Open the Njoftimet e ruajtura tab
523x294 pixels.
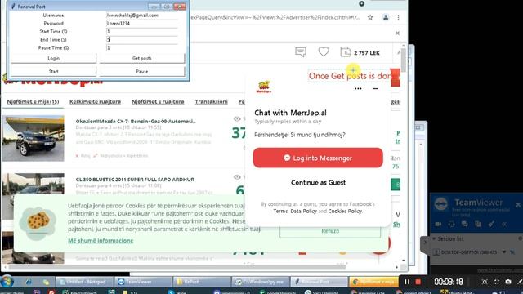click(158, 101)
